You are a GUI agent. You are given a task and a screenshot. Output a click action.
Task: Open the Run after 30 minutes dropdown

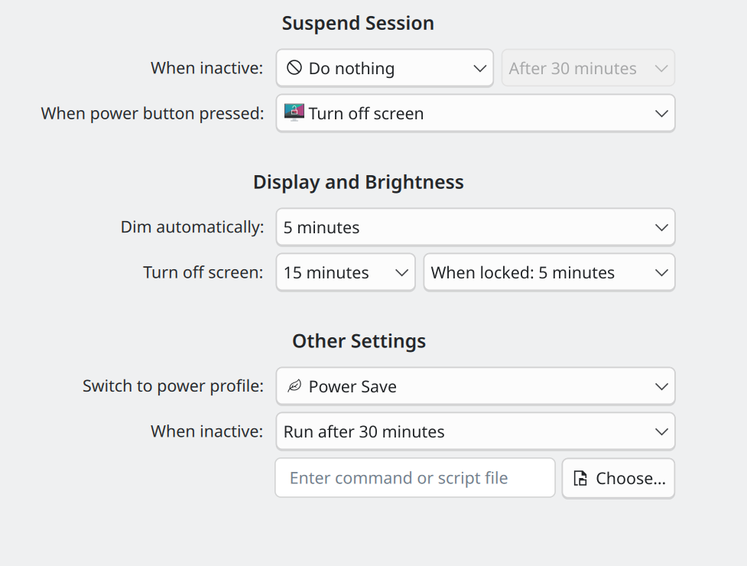475,432
